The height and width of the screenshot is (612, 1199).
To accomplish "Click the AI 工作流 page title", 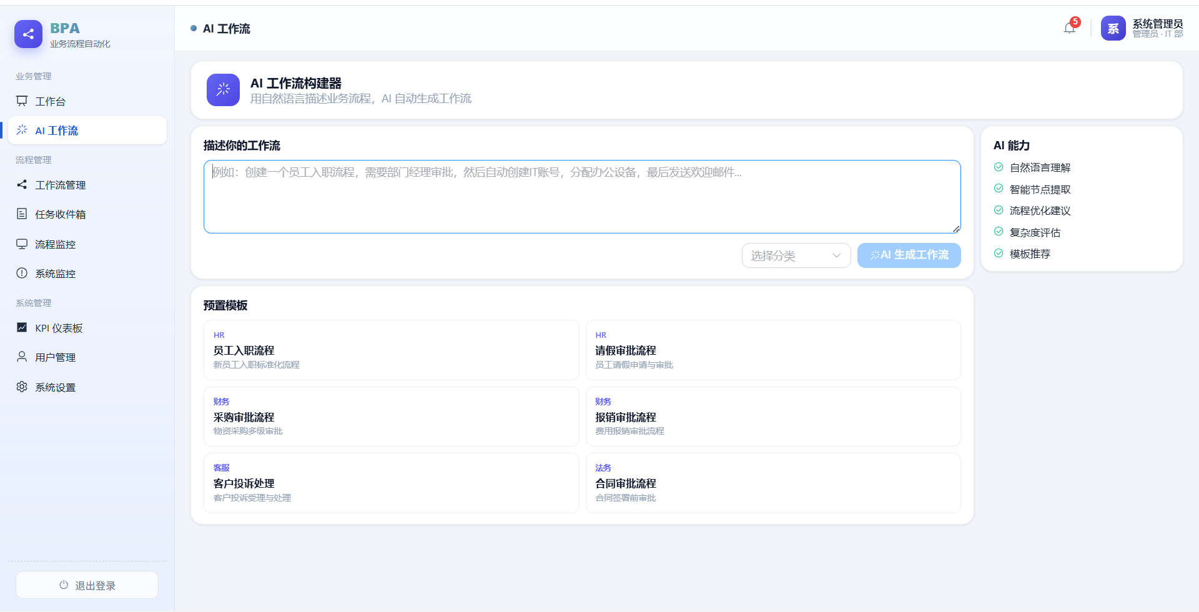I will [x=227, y=29].
